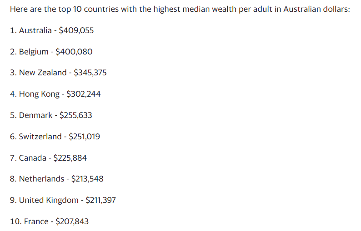Click the $207,843 amount for France

72,221
